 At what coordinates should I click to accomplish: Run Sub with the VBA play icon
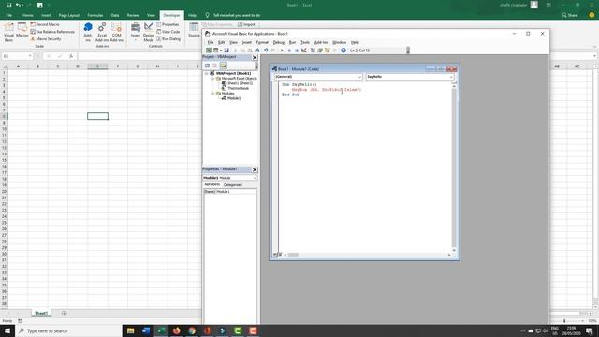pyautogui.click(x=282, y=51)
